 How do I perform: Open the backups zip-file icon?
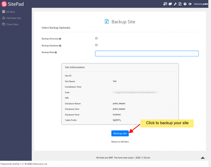[180, 4]
